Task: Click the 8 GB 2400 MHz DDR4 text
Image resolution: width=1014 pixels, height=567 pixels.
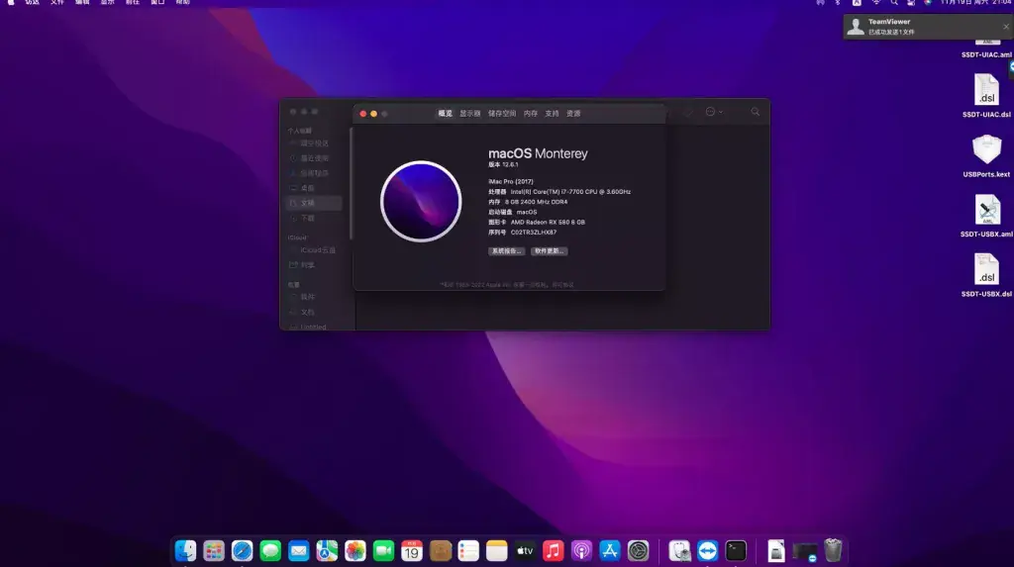Action: (x=536, y=202)
